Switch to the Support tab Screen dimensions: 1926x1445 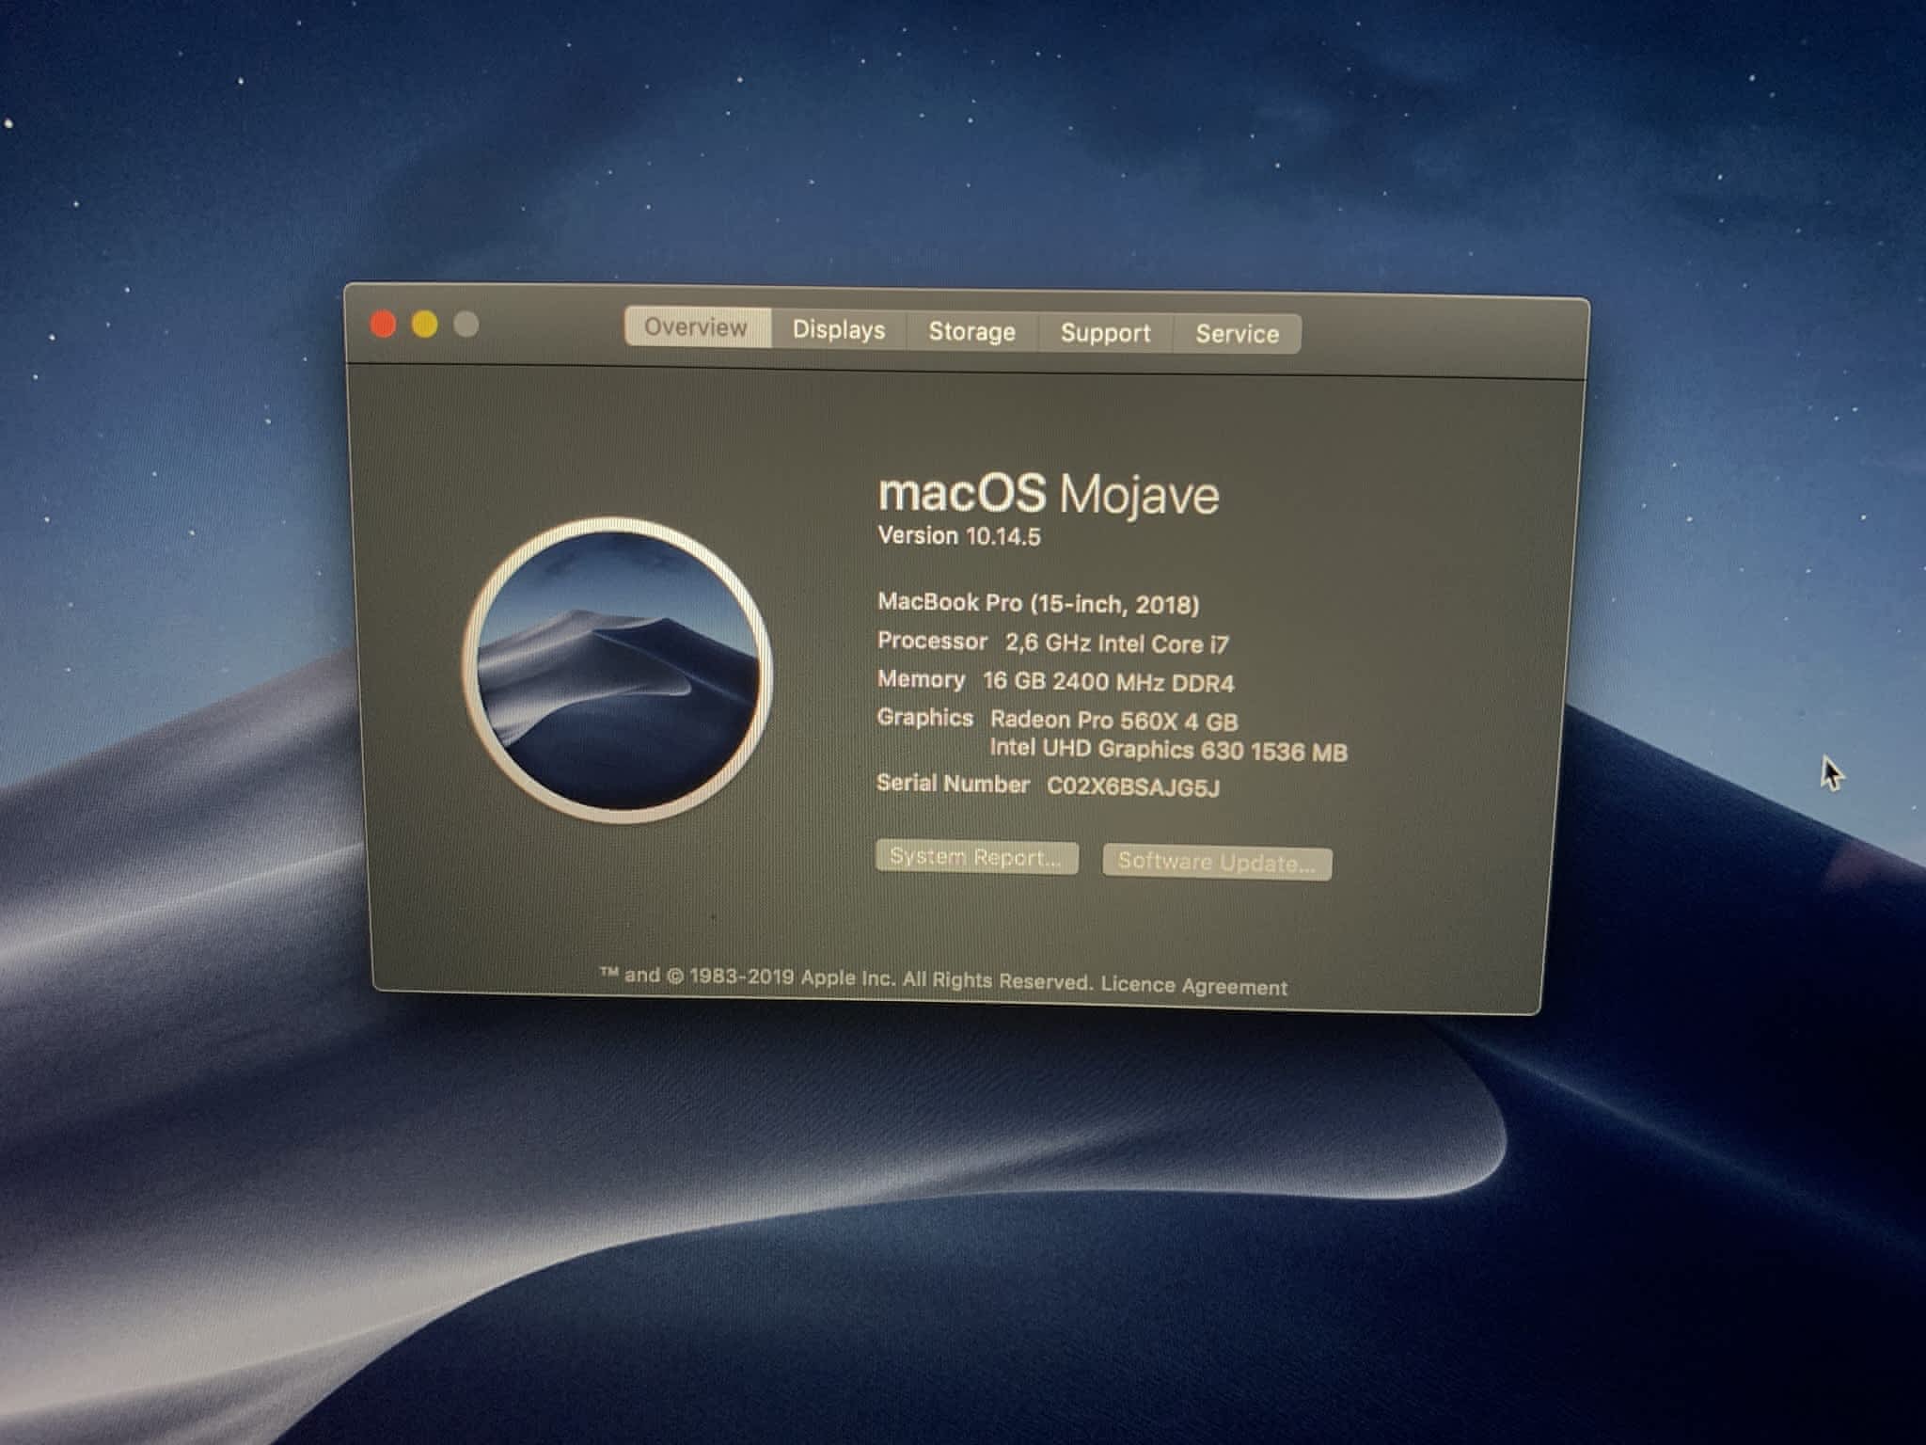(x=1105, y=333)
